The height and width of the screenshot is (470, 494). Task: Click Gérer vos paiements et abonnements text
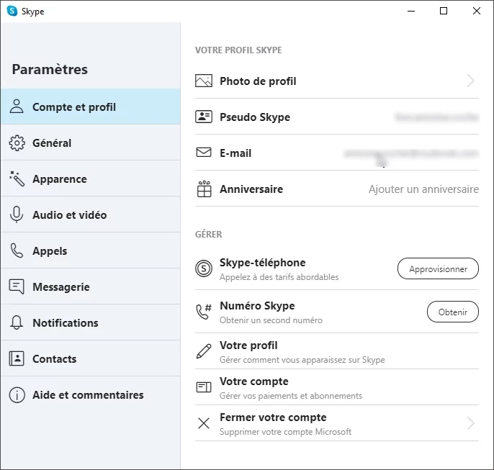click(x=291, y=396)
